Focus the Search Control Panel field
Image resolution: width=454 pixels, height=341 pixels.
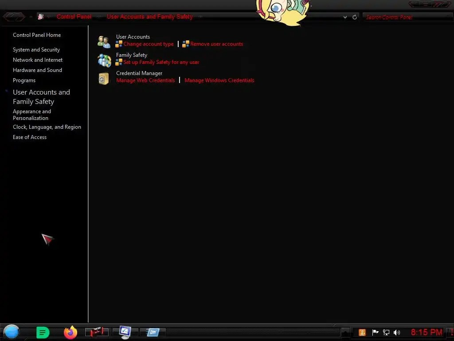(408, 17)
